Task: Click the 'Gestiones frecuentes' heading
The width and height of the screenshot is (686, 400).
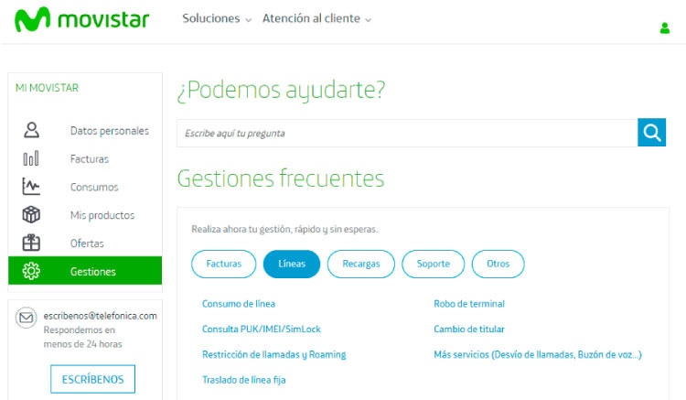Action: (281, 178)
